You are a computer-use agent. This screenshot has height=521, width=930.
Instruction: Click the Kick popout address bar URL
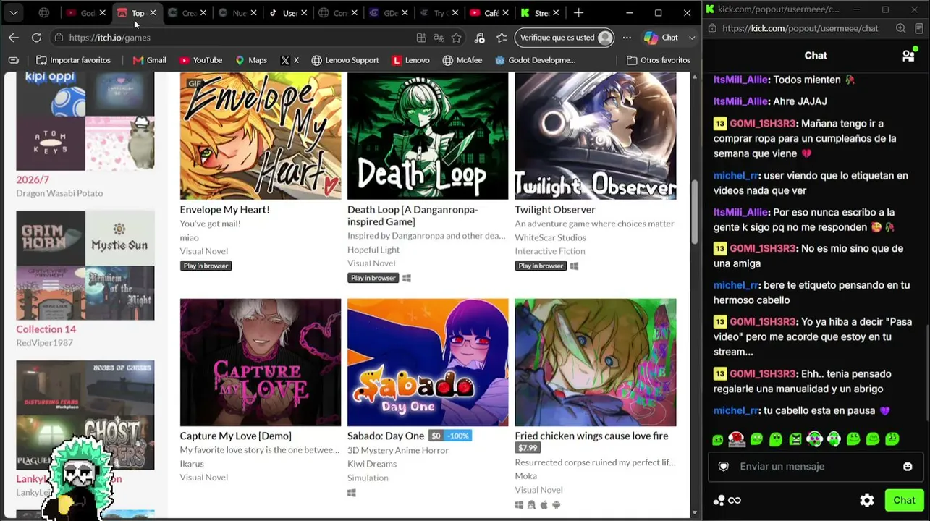[800, 28]
